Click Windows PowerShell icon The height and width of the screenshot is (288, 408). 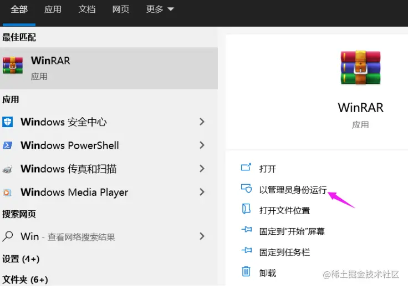point(7,145)
